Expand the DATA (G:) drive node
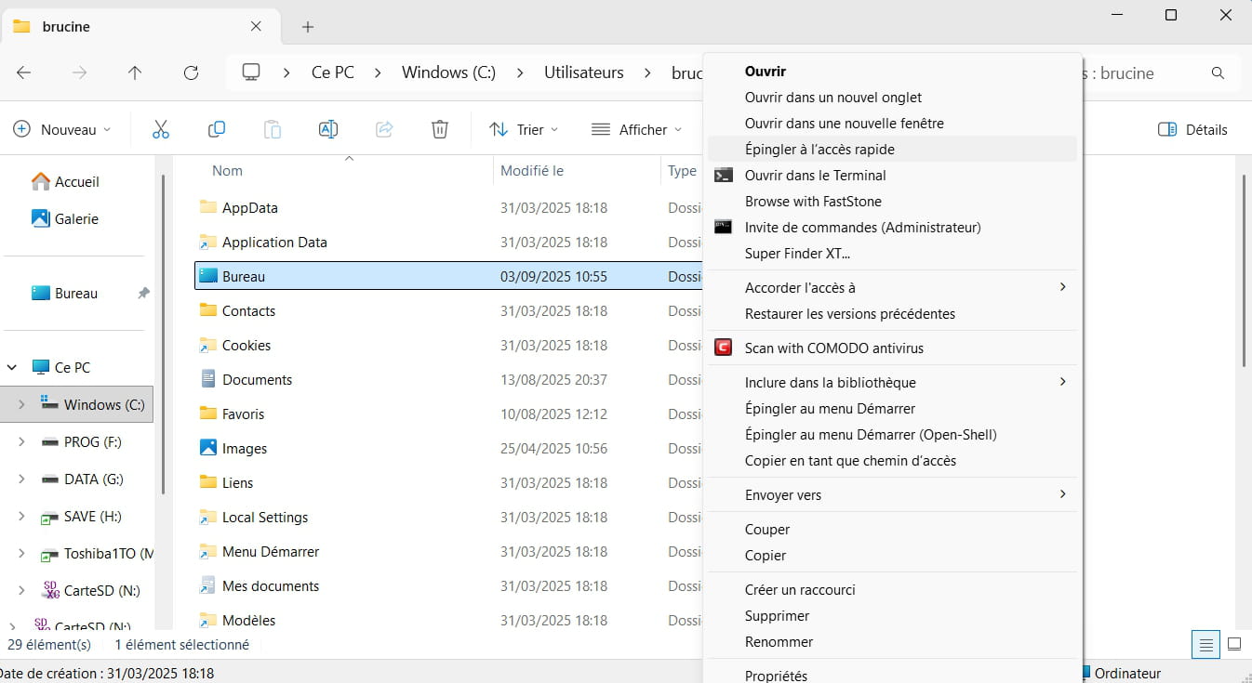This screenshot has width=1252, height=683. 21,479
